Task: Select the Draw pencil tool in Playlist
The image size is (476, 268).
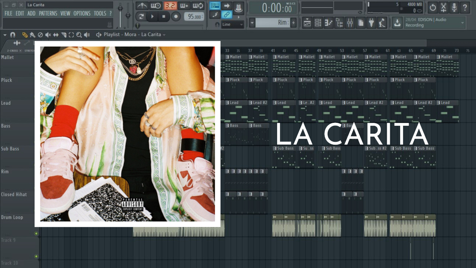Action: [25, 35]
